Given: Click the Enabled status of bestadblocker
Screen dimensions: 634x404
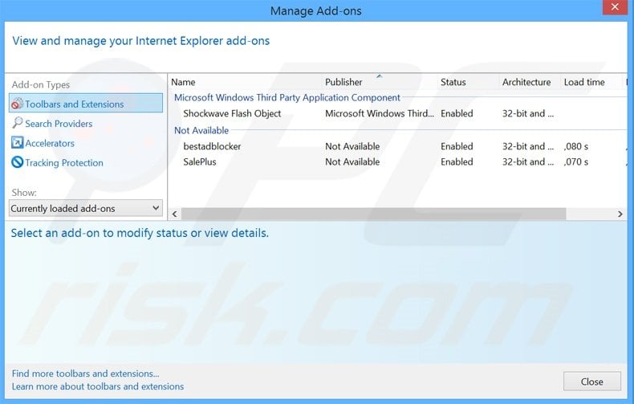Looking at the screenshot, I should [457, 146].
